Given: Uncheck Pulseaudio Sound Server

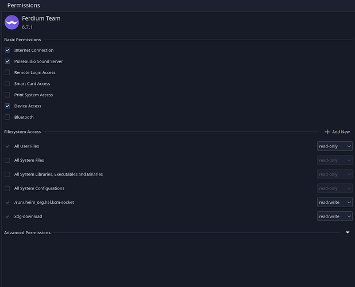Looking at the screenshot, I should 7,61.
